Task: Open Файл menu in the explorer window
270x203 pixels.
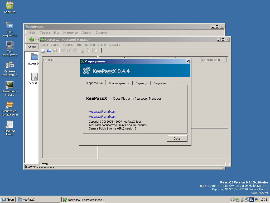Action: 33,33
